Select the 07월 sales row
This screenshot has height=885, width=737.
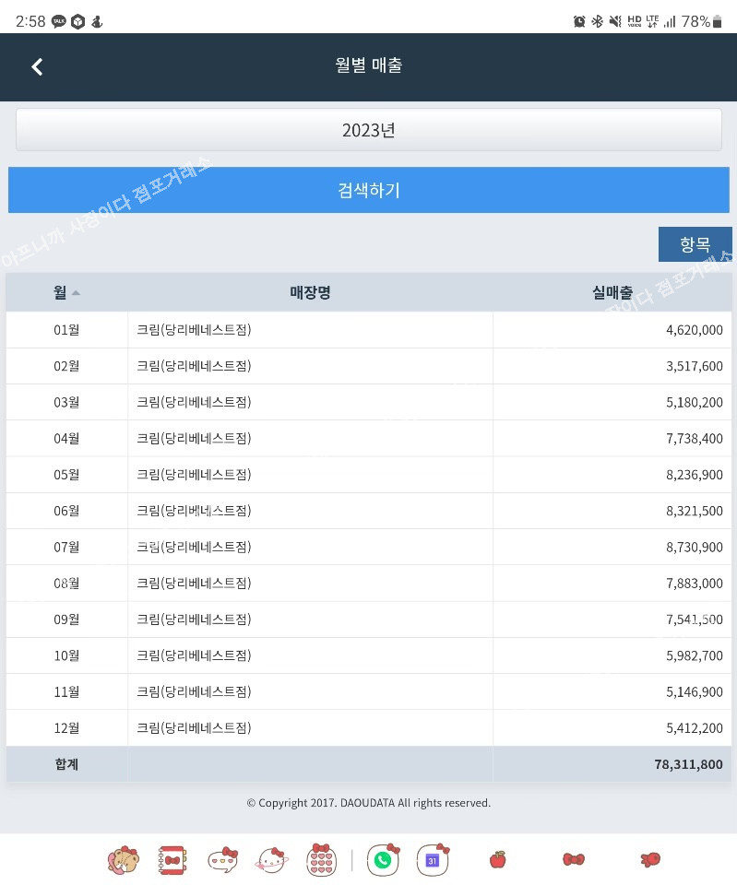[368, 547]
